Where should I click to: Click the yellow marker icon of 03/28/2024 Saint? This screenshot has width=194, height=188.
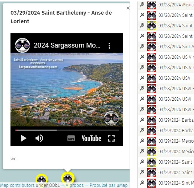coord(152,26)
